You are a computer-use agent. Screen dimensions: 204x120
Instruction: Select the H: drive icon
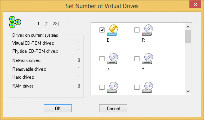147,59
